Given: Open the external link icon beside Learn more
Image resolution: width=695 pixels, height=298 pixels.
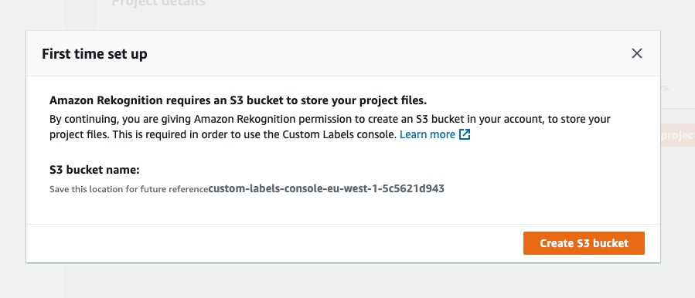Looking at the screenshot, I should (465, 134).
